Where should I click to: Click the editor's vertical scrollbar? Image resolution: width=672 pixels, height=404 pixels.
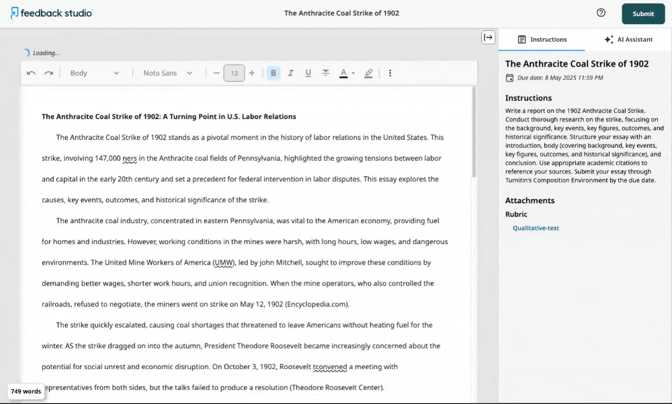tap(474, 132)
